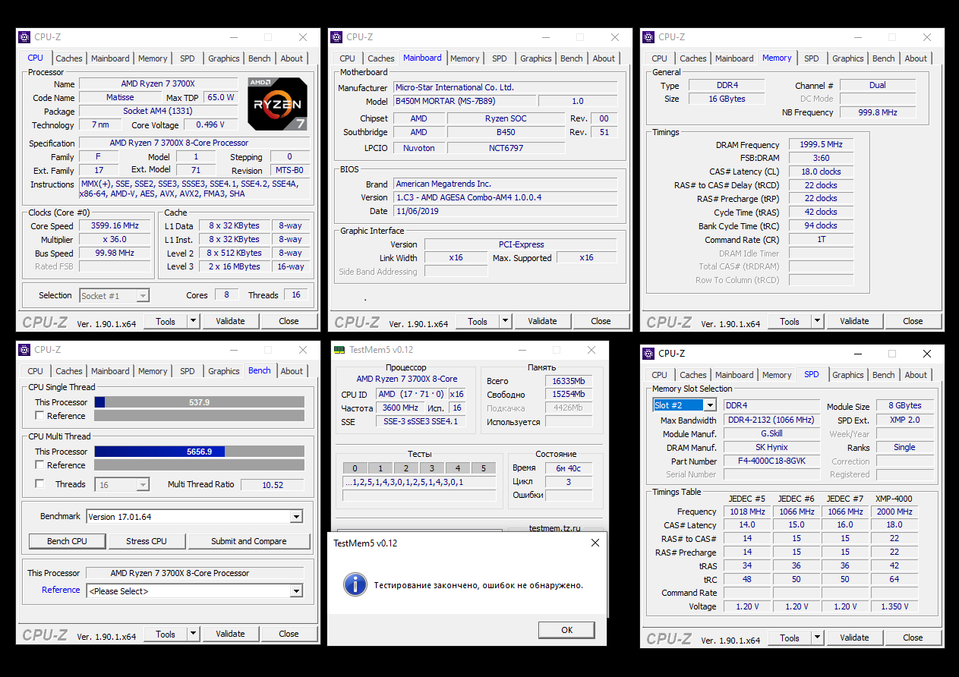Click the Model B450M MORTAR (MS-7B89) field

(x=464, y=101)
